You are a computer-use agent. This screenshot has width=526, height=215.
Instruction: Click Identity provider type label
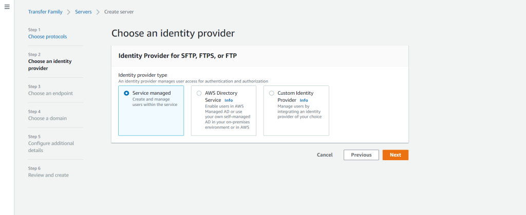click(x=143, y=75)
